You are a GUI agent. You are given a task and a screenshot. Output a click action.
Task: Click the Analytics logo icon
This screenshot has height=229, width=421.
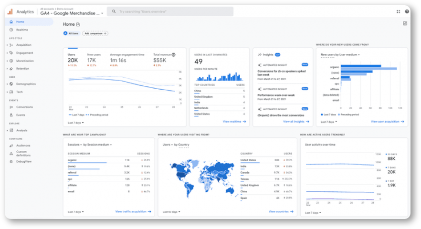coord(10,11)
